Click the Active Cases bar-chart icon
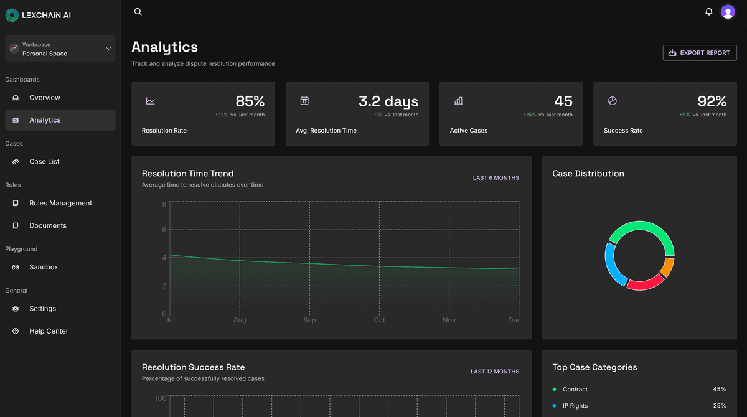The height and width of the screenshot is (417, 747). point(458,101)
